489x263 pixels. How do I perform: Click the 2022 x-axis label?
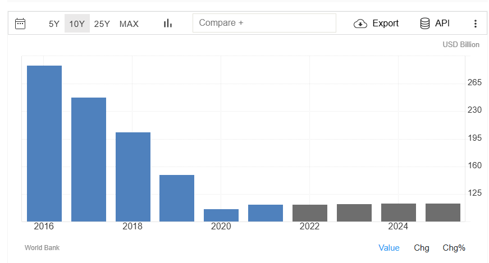(309, 226)
